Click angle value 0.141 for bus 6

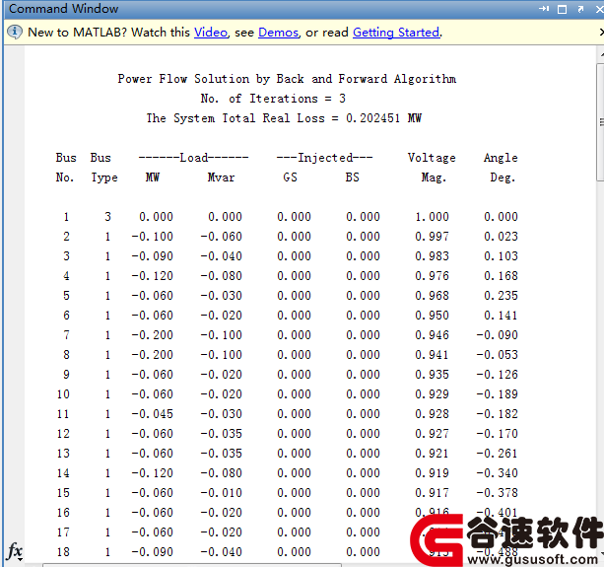[x=501, y=316]
